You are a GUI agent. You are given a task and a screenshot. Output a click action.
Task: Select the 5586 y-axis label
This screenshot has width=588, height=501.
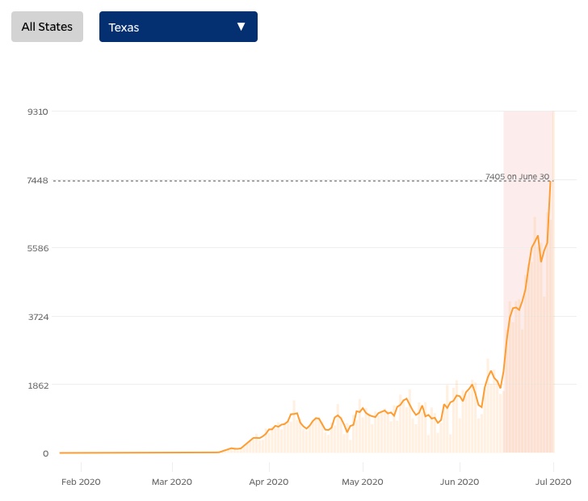(38, 248)
